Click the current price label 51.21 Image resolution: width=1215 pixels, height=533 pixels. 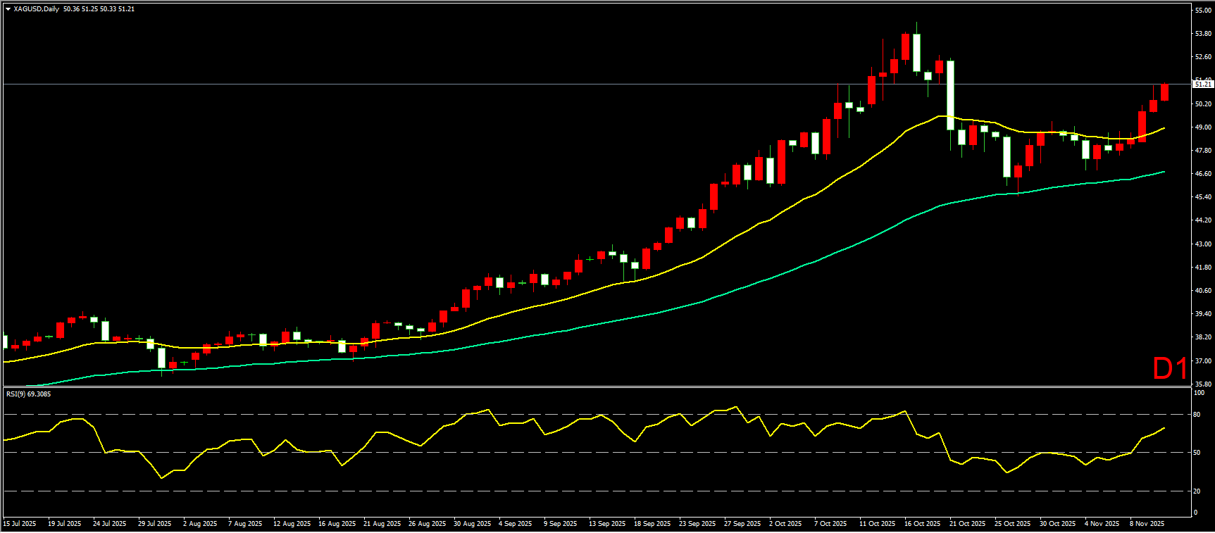pos(1203,84)
